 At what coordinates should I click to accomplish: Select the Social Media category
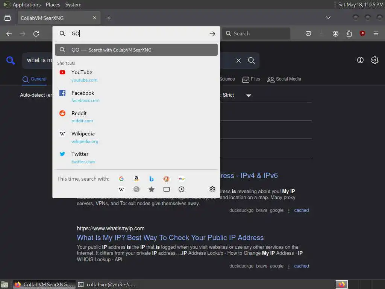click(284, 79)
